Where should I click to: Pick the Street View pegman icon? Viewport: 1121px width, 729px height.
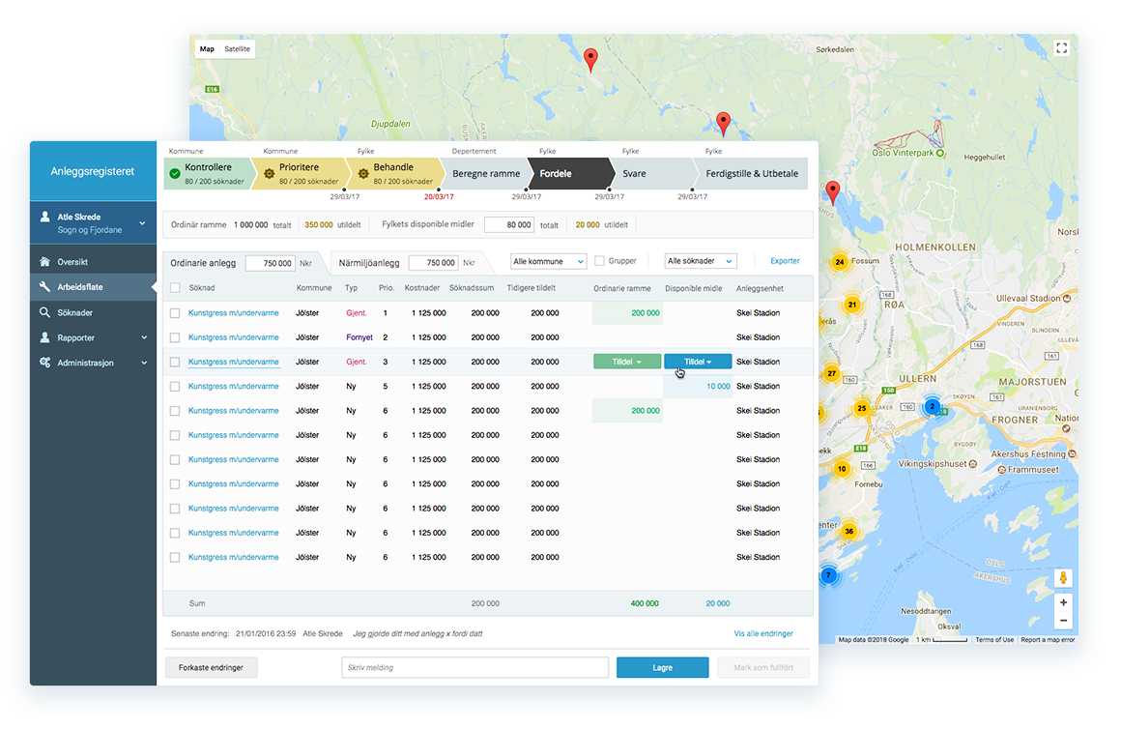(x=1063, y=577)
